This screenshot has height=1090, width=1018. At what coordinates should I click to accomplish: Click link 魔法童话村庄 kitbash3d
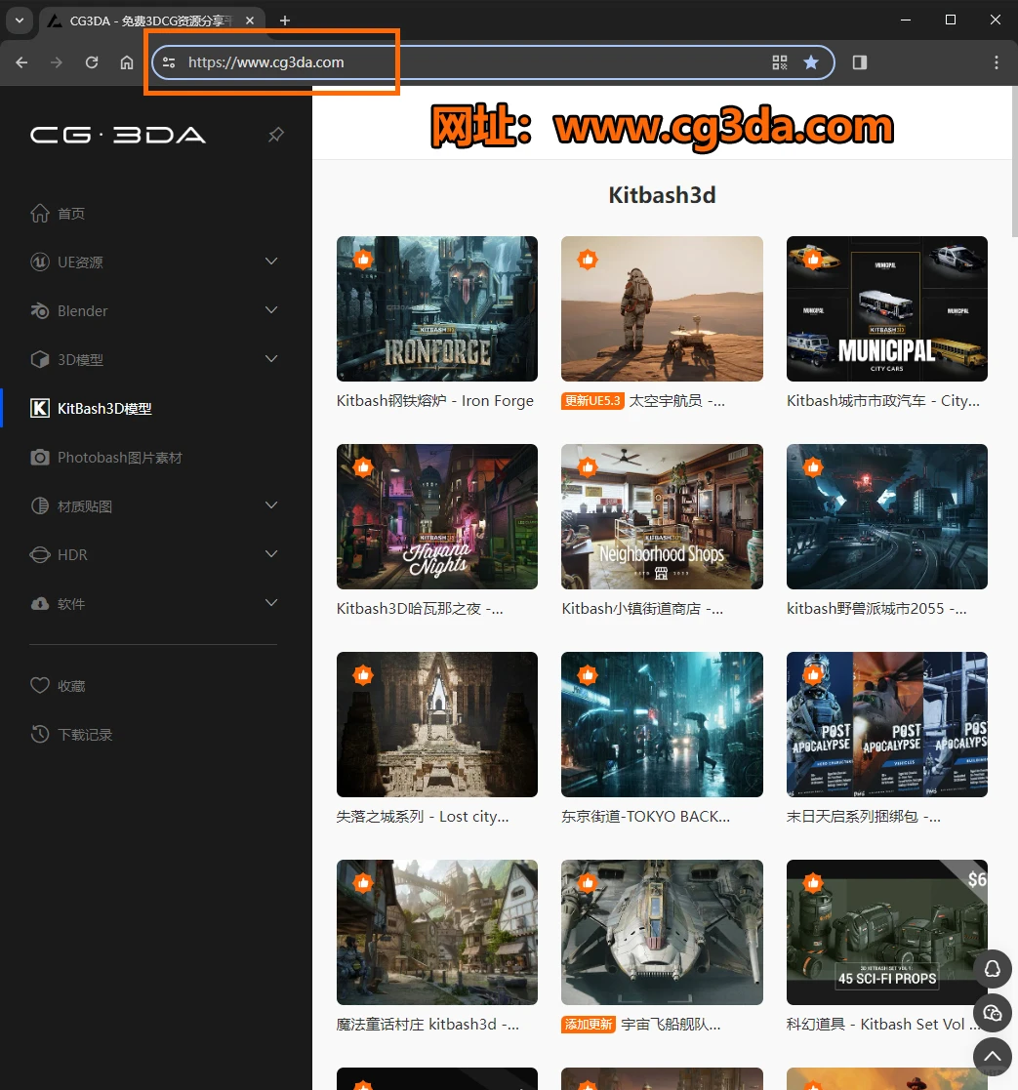pyautogui.click(x=428, y=1025)
